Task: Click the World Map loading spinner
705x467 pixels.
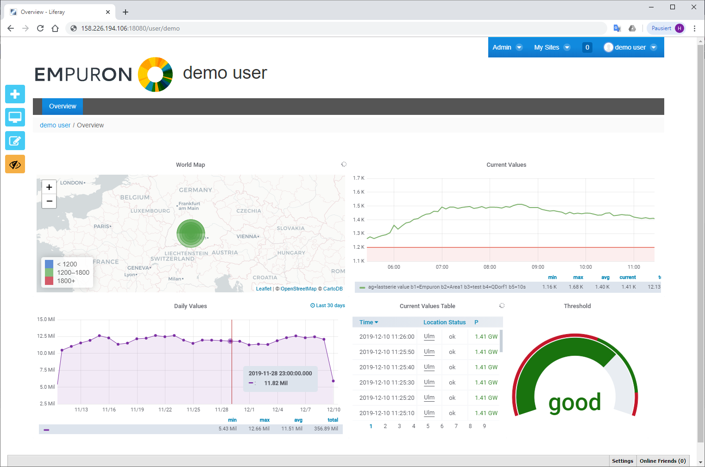Action: click(x=344, y=164)
